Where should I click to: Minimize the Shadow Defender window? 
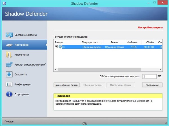click(x=148, y=3)
